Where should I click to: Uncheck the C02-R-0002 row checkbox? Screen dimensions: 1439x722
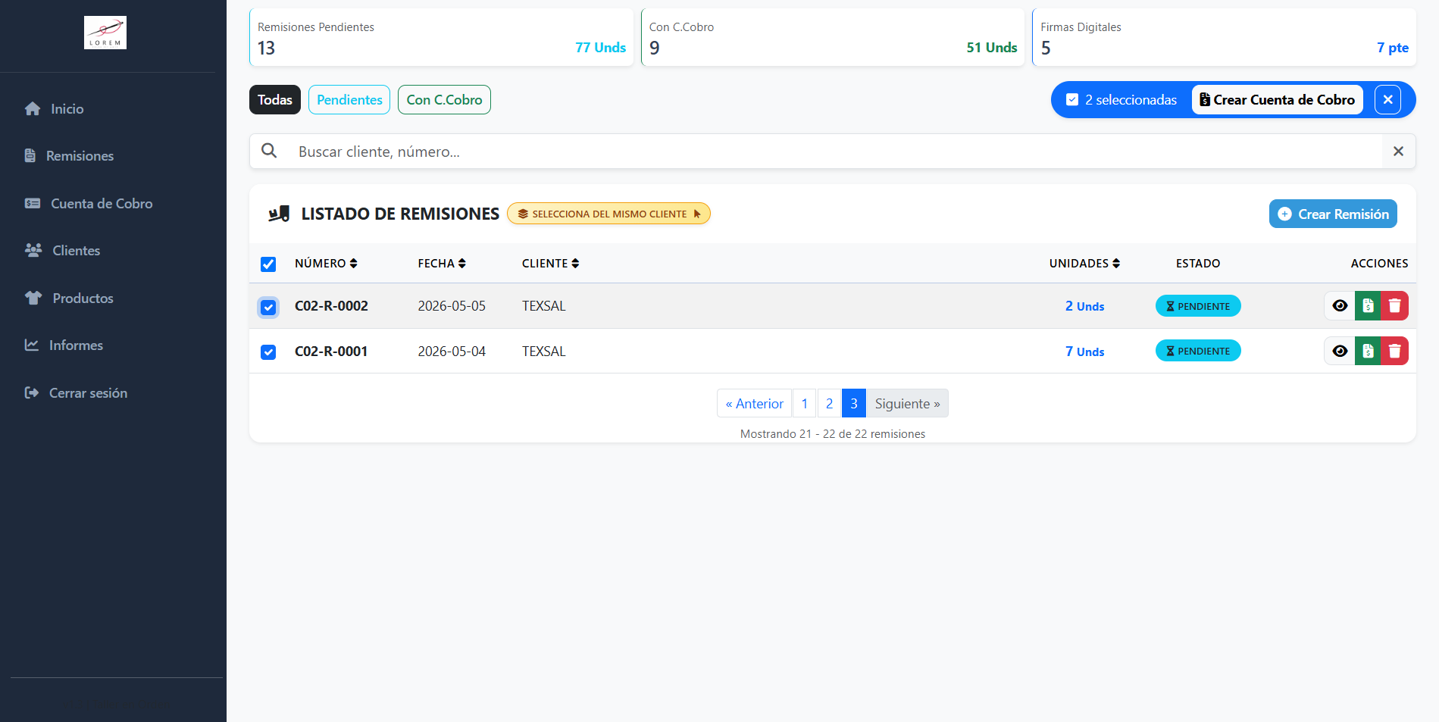pos(268,308)
